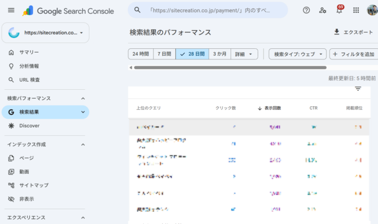Collapse the 検索パフォーマンス section
This screenshot has width=378, height=224.
tap(83, 99)
